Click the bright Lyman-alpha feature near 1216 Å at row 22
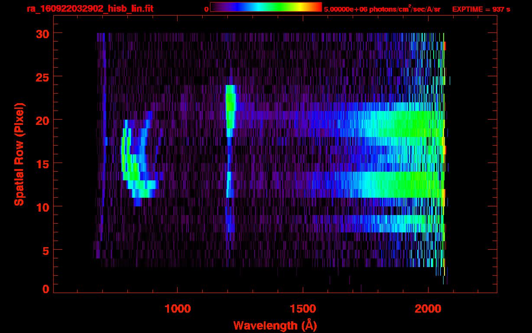The image size is (532, 333). pos(230,107)
